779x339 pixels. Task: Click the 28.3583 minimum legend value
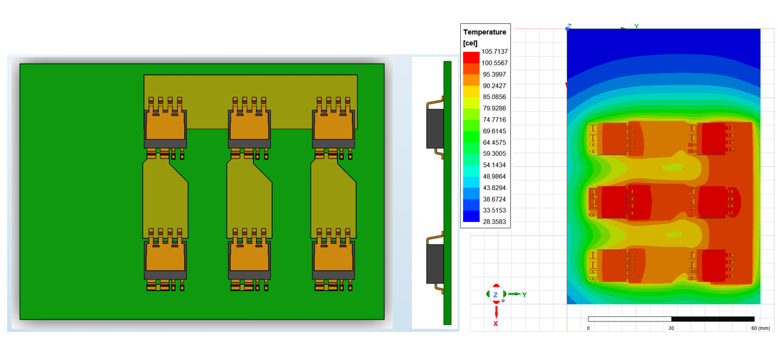coord(494,222)
